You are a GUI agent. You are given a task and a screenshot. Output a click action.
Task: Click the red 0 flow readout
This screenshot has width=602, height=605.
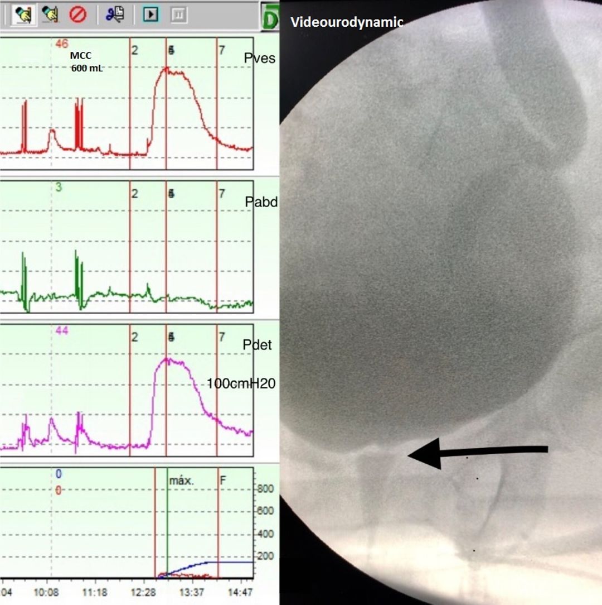click(58, 491)
